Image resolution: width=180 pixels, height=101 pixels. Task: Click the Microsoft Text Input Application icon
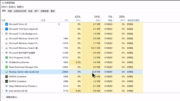click(x=7, y=29)
